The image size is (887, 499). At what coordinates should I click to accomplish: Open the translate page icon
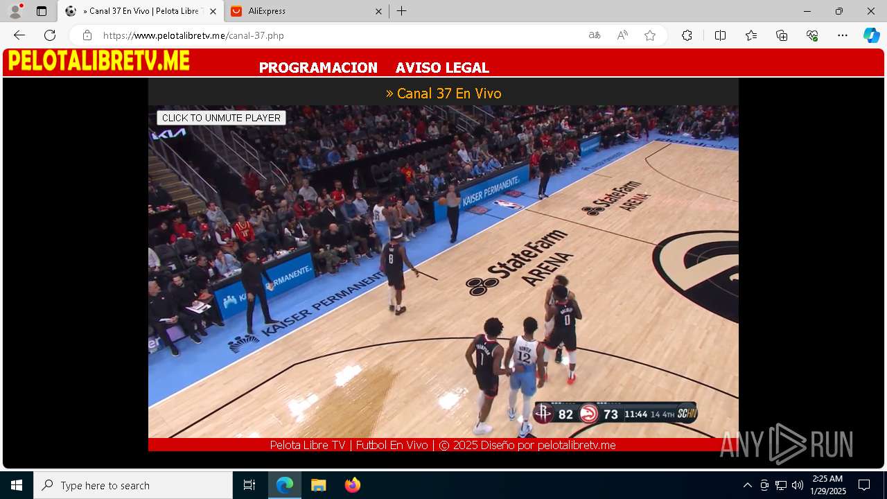click(x=595, y=35)
